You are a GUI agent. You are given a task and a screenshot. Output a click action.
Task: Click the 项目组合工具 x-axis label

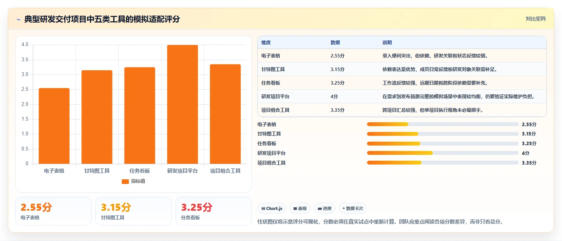pos(225,171)
